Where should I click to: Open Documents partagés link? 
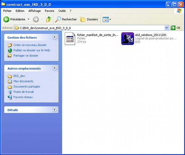[27, 86]
